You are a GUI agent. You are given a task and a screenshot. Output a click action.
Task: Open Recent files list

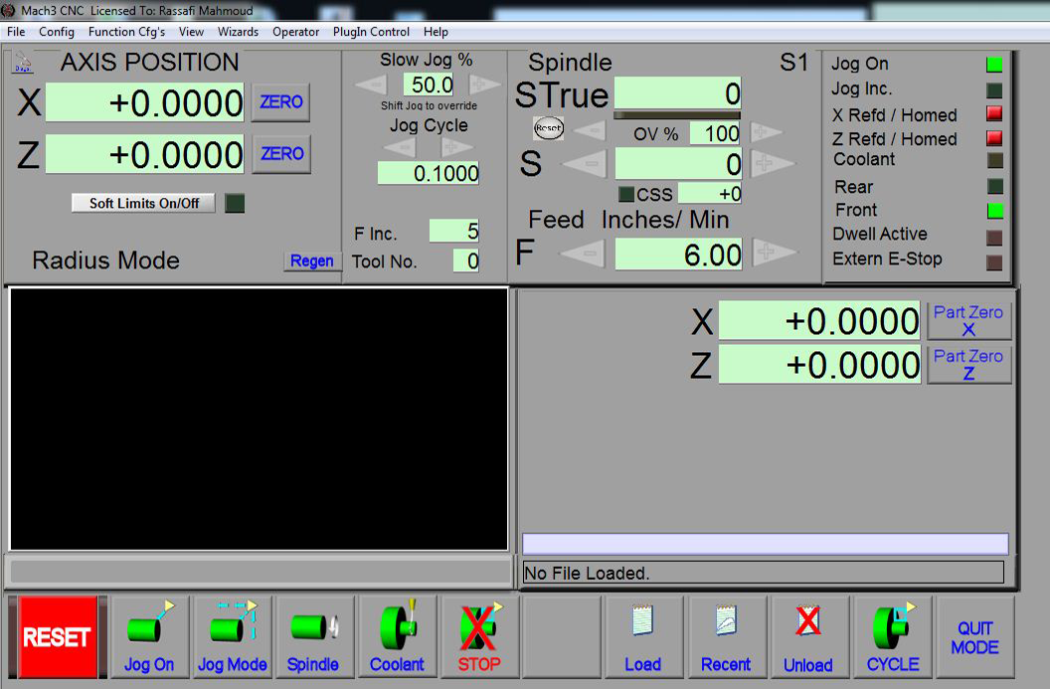pos(727,636)
